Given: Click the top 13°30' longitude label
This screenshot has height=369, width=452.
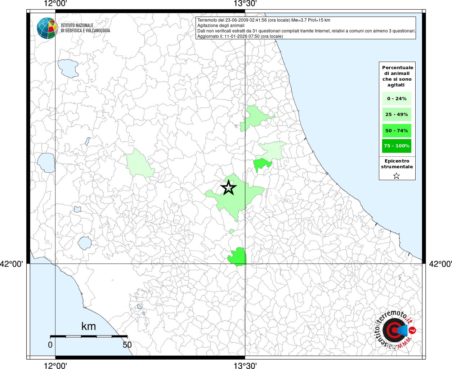Looking at the screenshot, I should coord(245,4).
